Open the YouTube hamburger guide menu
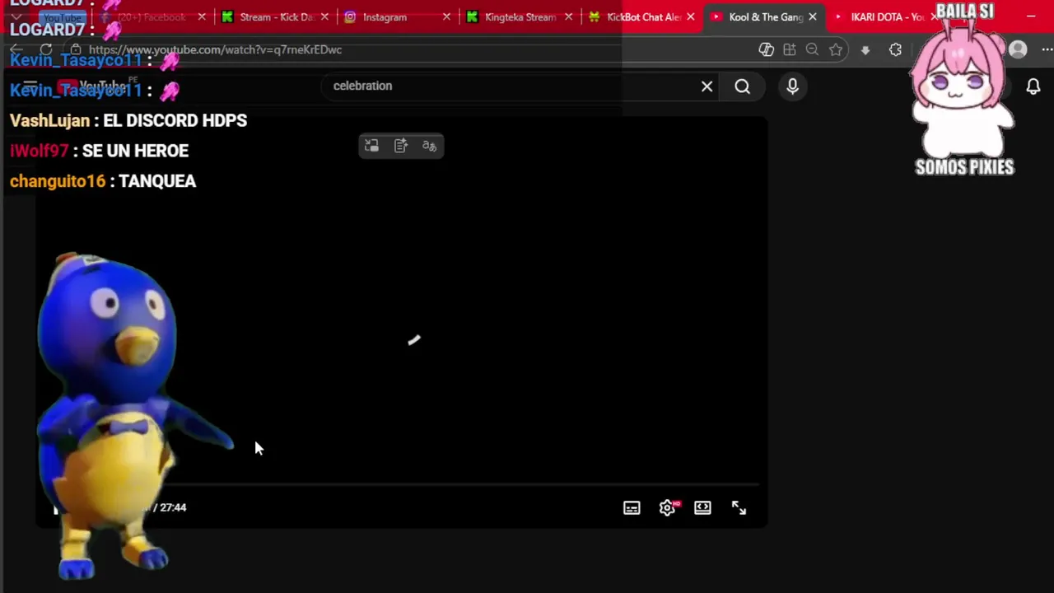This screenshot has width=1054, height=593. tap(30, 86)
